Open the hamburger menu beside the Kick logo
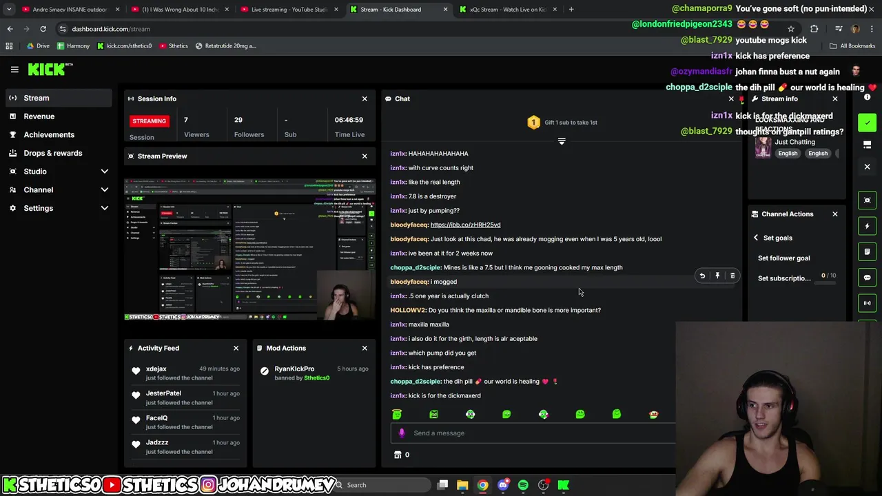The image size is (882, 496). 14,70
